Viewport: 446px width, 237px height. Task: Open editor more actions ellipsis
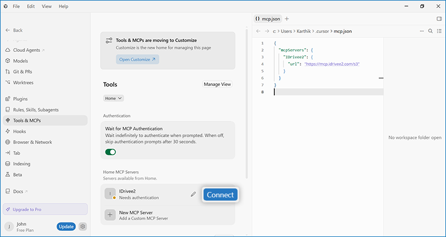[x=422, y=31]
